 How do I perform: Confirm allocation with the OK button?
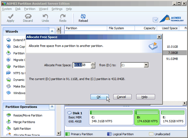click(x=99, y=97)
